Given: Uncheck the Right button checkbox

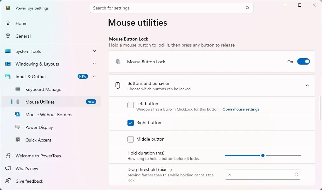Looking at the screenshot, I should (x=131, y=123).
